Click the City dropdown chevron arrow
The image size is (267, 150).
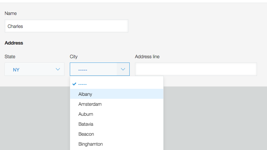click(x=123, y=69)
